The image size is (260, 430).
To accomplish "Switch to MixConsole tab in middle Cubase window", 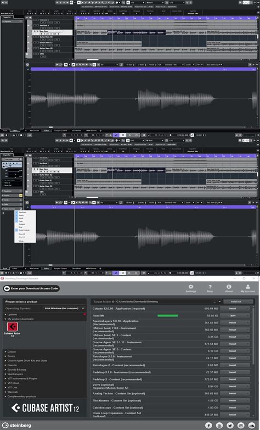I will [34, 269].
